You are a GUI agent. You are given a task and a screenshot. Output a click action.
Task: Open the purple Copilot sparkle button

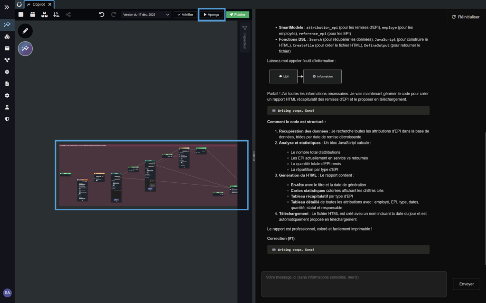point(25,48)
